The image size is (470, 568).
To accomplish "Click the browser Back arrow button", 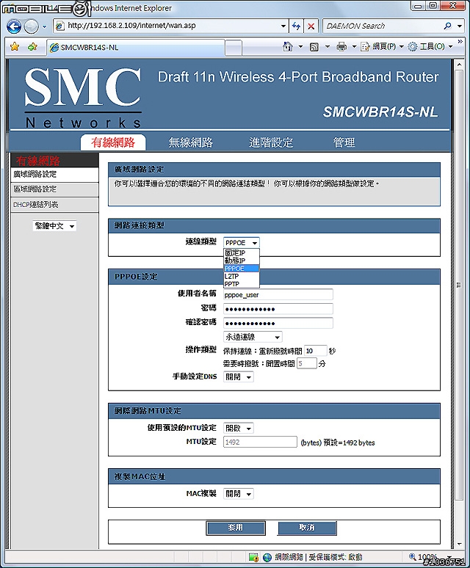I will 14,26.
